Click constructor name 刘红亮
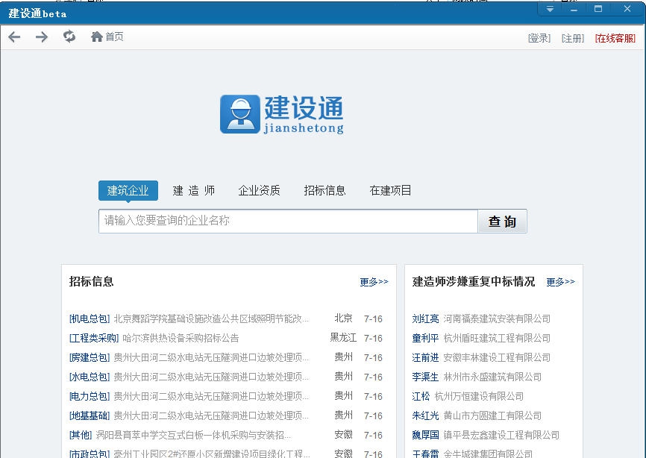 point(425,319)
